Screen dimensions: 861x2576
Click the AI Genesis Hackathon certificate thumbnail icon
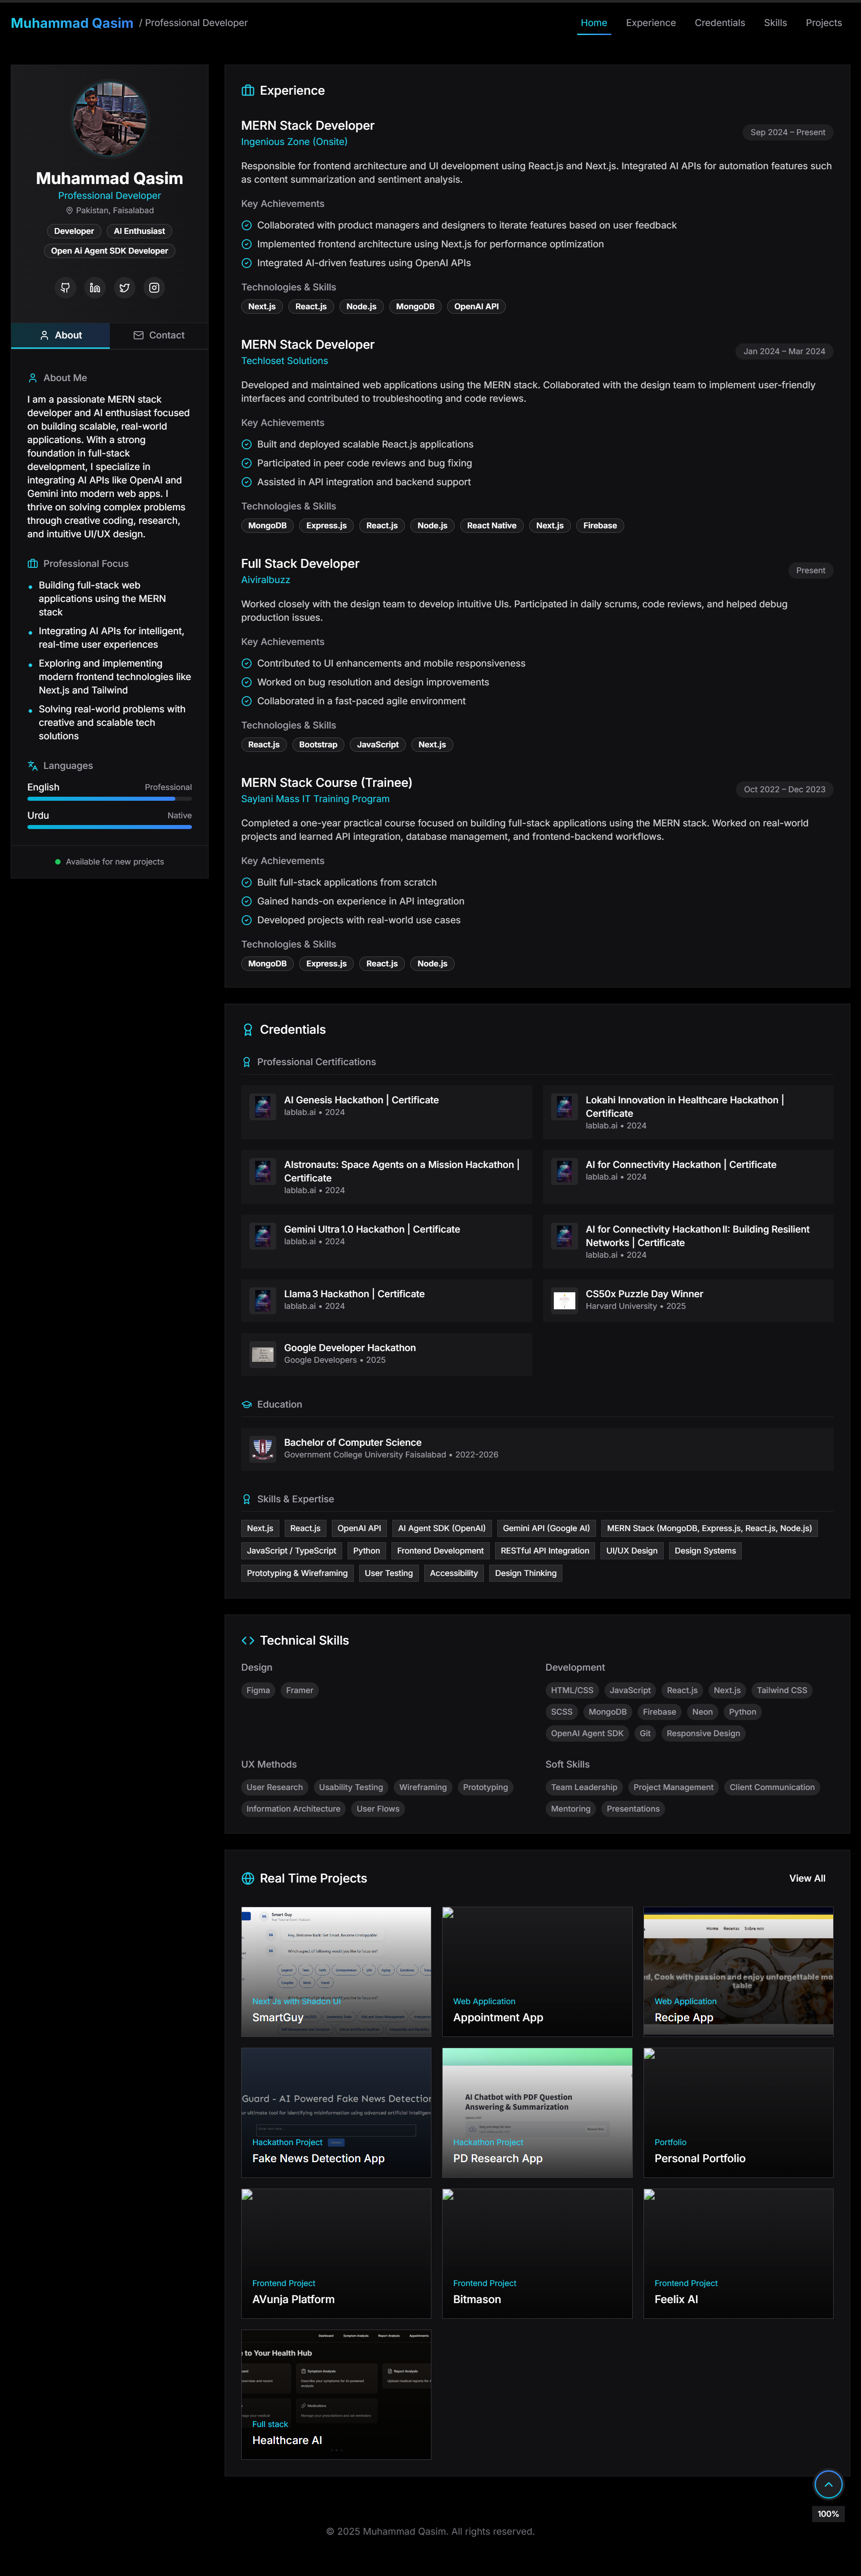click(x=263, y=1107)
